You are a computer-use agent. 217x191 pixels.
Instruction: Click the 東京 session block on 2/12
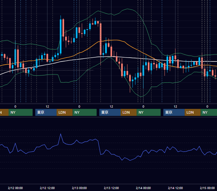[46, 112]
